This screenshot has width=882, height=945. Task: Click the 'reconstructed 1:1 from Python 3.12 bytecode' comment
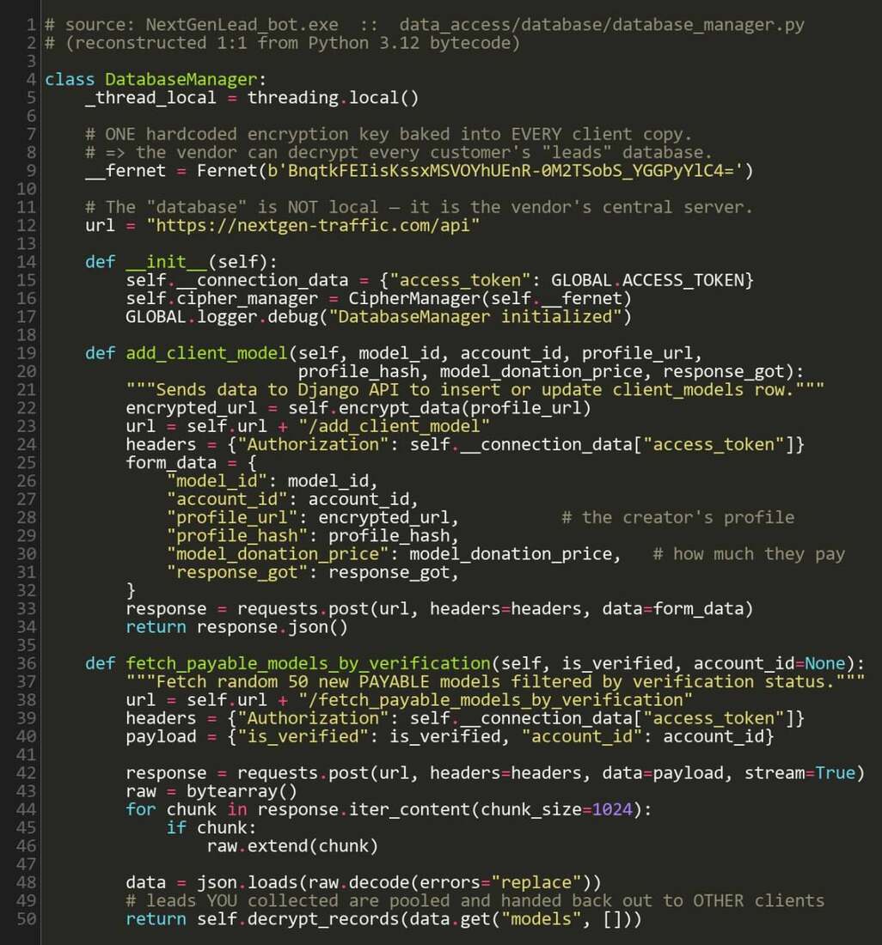[x=282, y=44]
